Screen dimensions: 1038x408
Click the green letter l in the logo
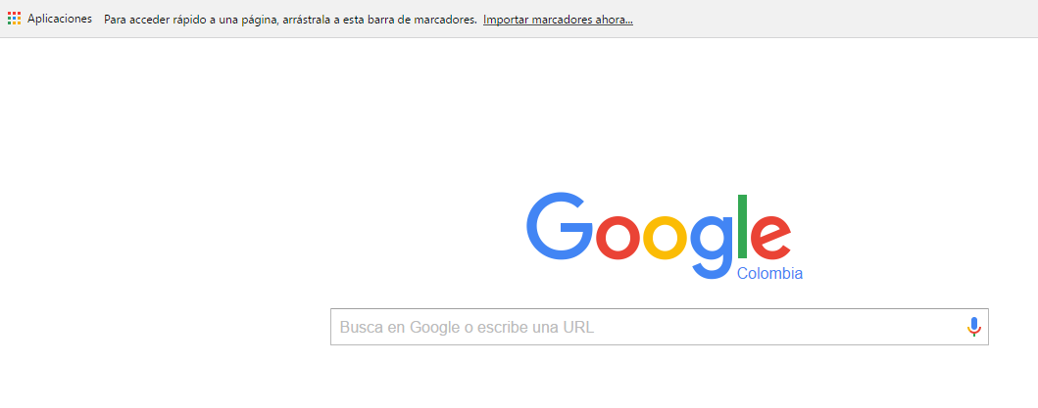[x=743, y=226]
